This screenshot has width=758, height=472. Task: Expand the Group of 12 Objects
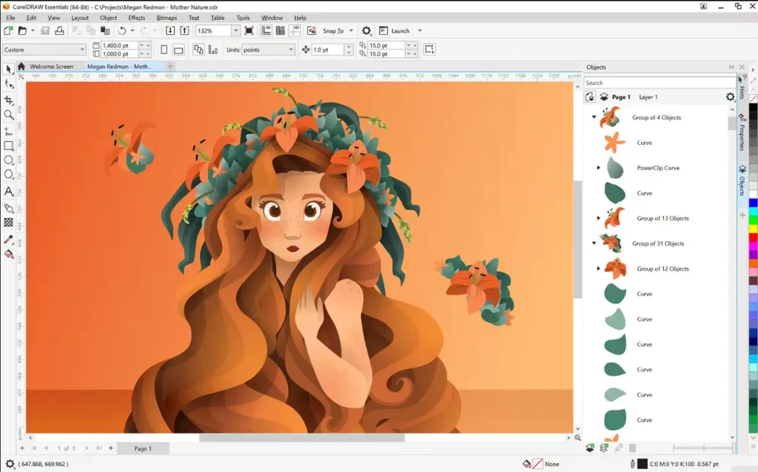pos(598,268)
